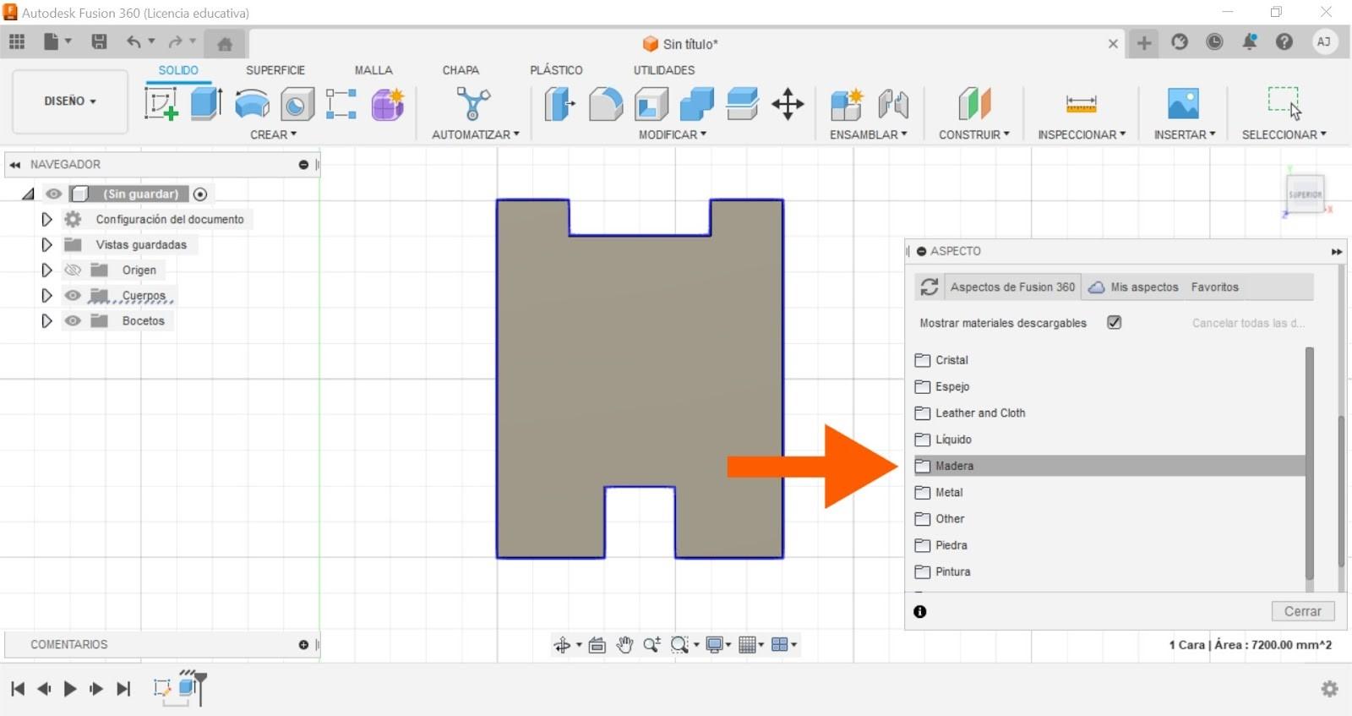
Task: Play the design timeline
Action: [70, 689]
